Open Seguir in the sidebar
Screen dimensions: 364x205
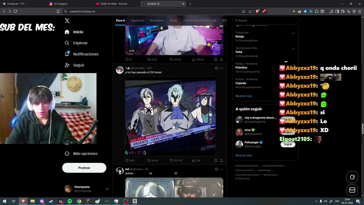(74, 65)
